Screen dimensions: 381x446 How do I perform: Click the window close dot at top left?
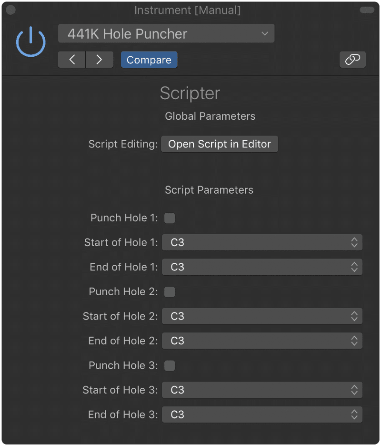coord(11,10)
